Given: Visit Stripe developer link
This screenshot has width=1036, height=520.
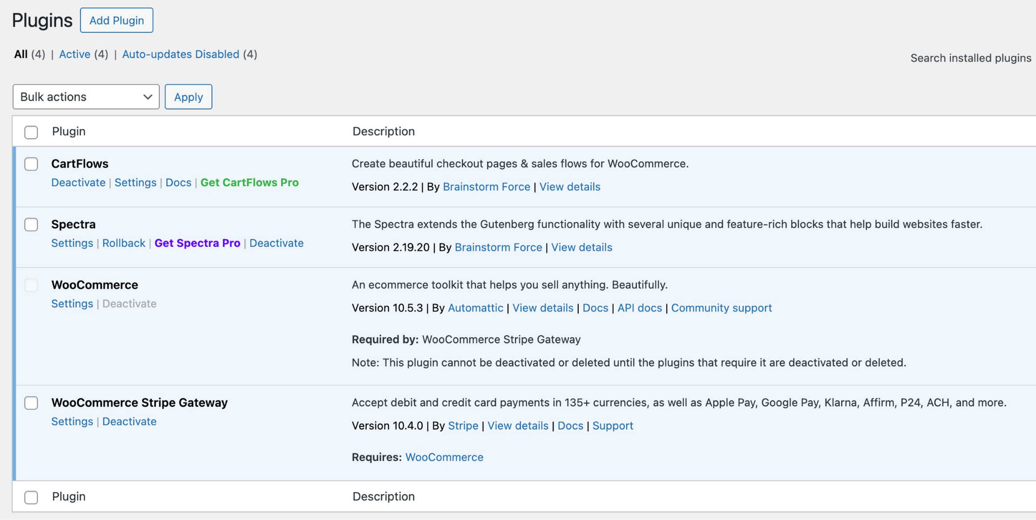Looking at the screenshot, I should pyautogui.click(x=463, y=426).
